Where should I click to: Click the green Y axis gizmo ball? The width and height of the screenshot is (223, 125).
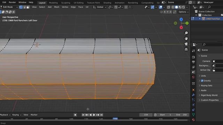(x=187, y=23)
